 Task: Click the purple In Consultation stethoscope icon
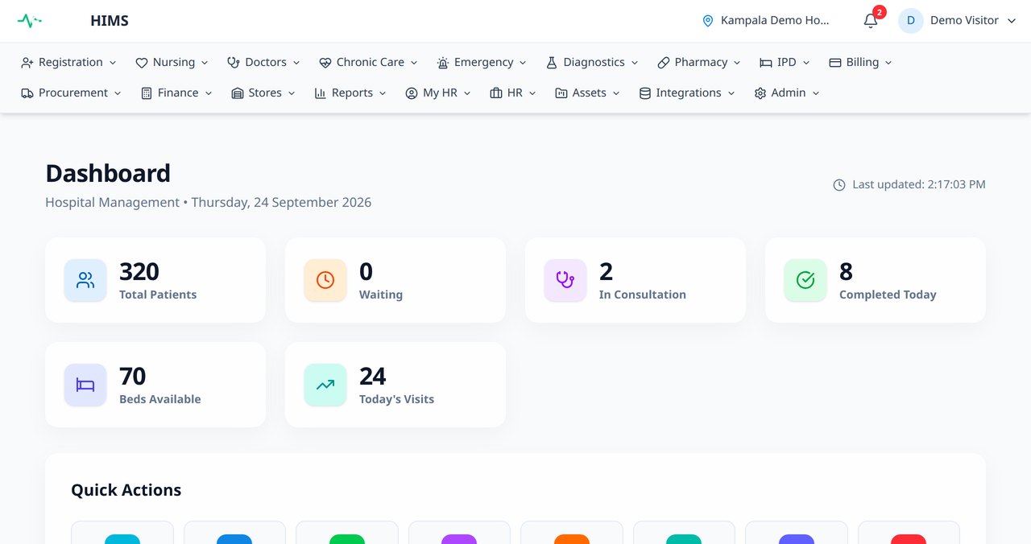[565, 280]
